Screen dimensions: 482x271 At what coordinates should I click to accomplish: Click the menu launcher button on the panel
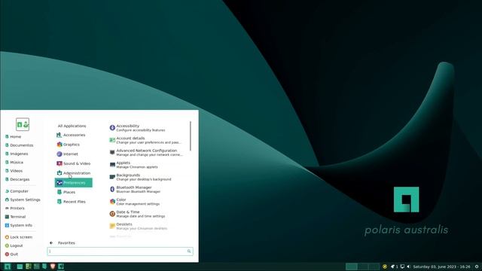point(8,266)
